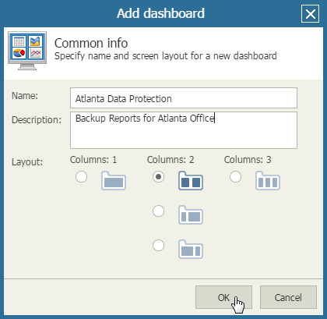Select the already-checked Columns: 2 radio button

click(158, 177)
